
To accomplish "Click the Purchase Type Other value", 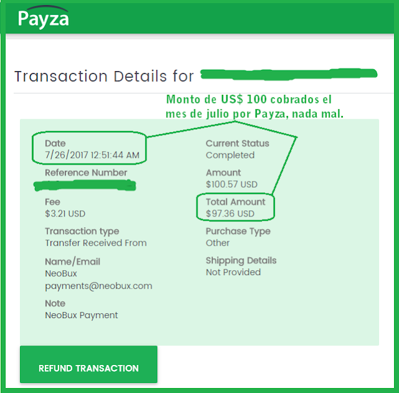I will [x=218, y=243].
